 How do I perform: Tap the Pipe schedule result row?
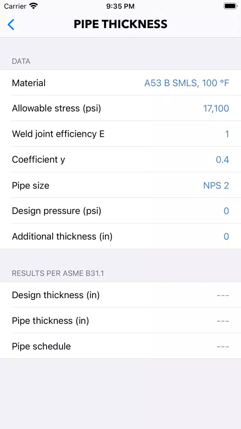point(120,346)
